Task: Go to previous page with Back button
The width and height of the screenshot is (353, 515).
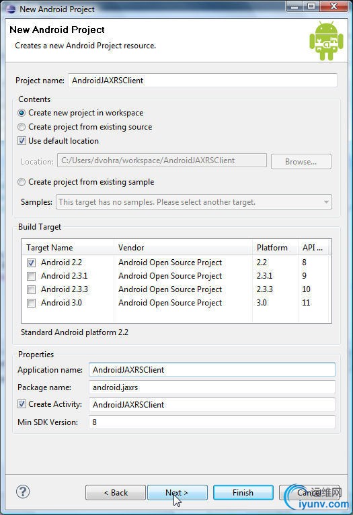Action: pyautogui.click(x=116, y=493)
